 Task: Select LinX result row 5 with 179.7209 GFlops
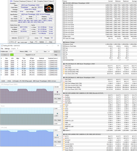(x=30, y=69)
